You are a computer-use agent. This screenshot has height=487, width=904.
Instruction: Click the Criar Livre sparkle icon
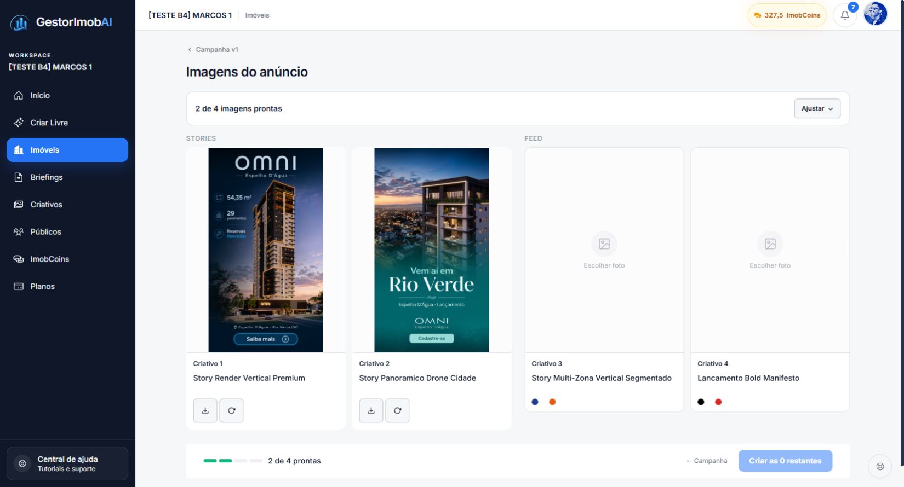(19, 123)
